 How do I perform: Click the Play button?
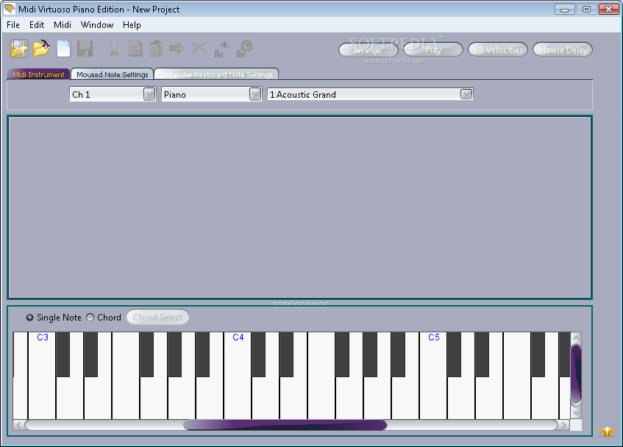[433, 49]
